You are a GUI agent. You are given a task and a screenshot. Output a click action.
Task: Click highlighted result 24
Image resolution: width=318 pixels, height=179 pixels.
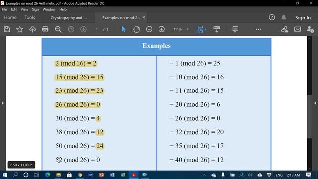coord(100,146)
